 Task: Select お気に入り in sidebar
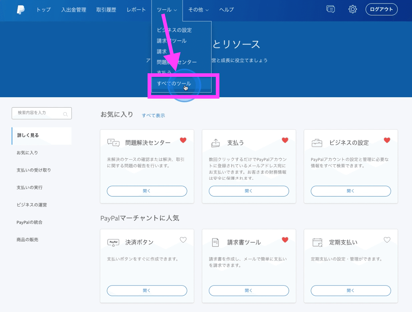(x=27, y=153)
